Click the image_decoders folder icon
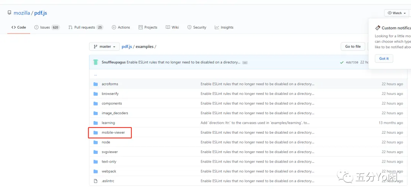This screenshot has width=411, height=195. click(x=96, y=113)
